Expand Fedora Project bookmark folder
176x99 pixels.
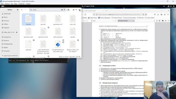coord(117,18)
